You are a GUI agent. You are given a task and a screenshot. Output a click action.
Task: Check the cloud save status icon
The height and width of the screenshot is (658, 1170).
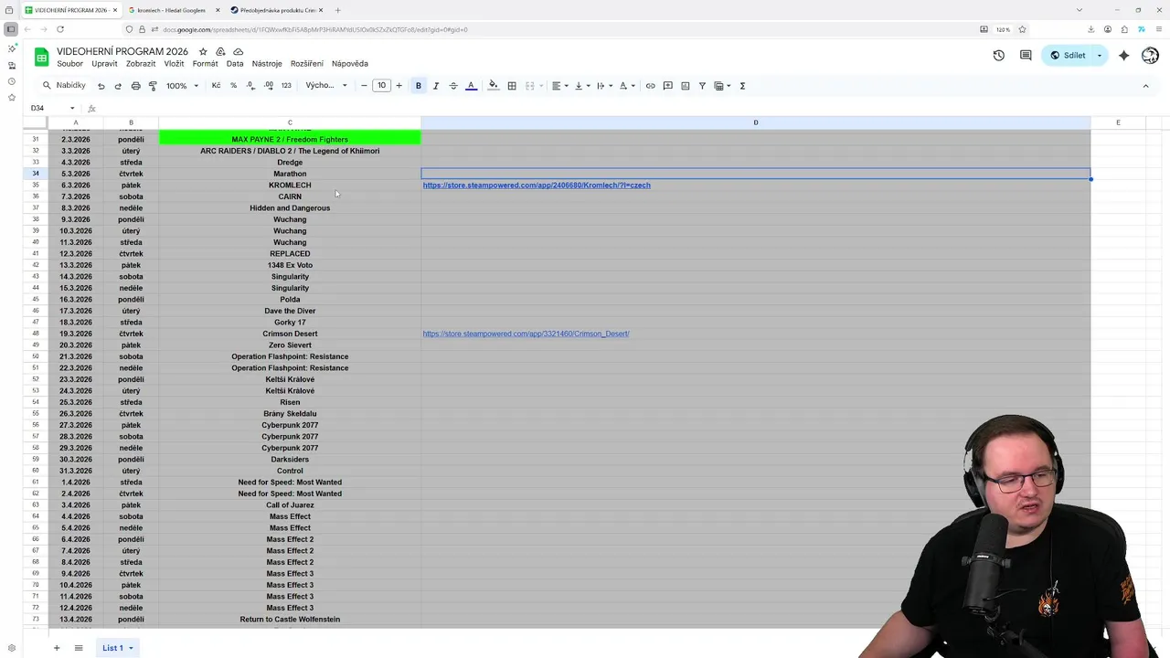click(238, 52)
